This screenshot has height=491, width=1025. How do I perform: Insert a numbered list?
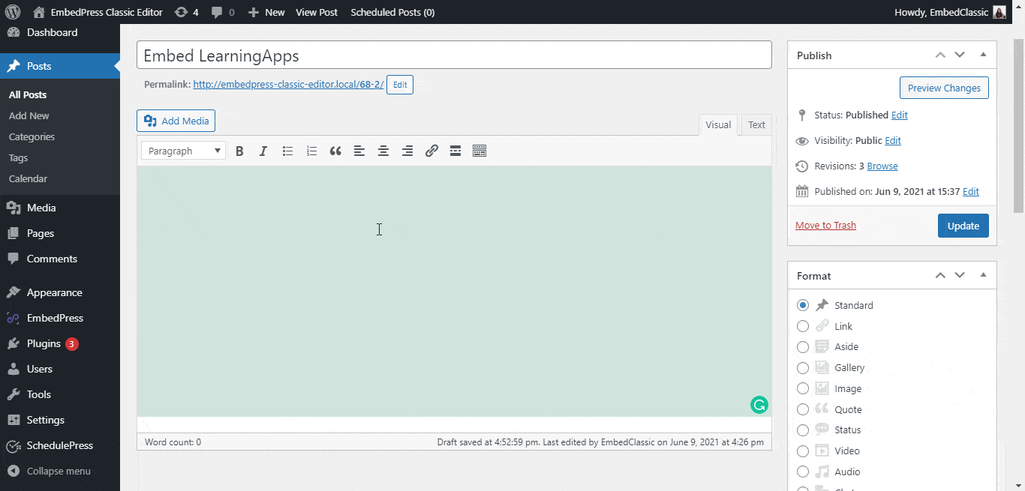coord(311,151)
